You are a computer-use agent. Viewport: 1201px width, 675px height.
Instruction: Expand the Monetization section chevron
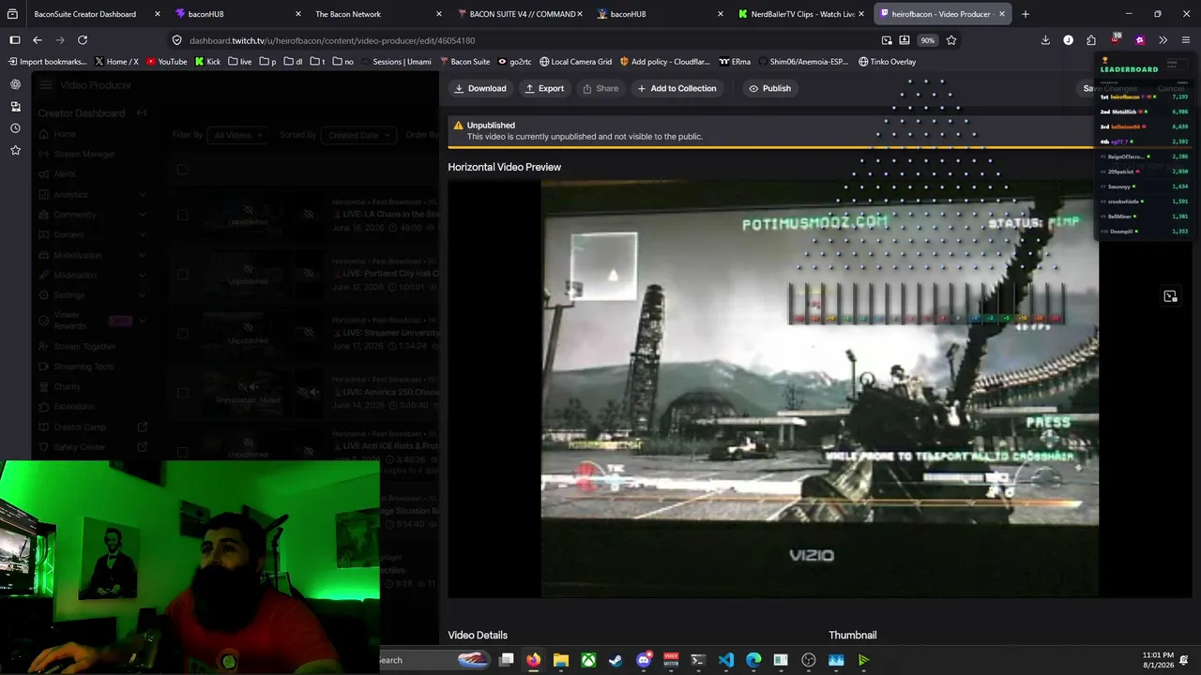click(142, 255)
